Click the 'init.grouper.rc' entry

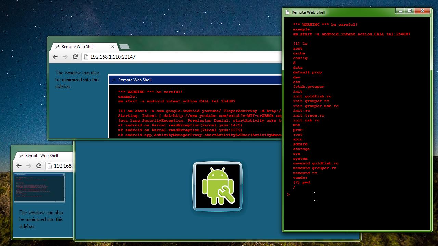pos(311,101)
